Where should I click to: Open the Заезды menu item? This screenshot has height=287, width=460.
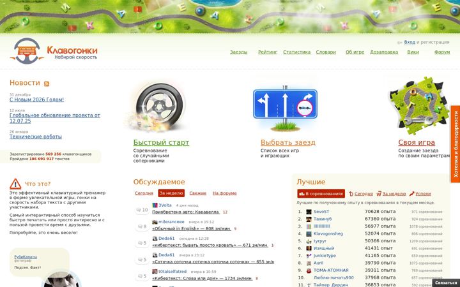pos(238,52)
